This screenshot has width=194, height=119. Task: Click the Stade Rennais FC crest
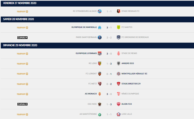coord(119,11)
